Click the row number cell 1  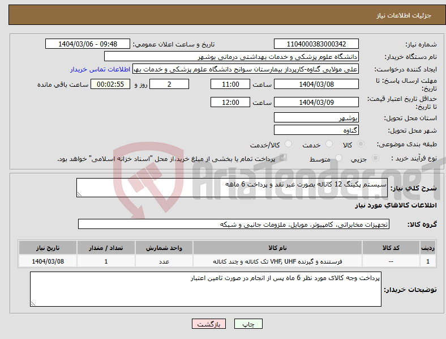427,261
